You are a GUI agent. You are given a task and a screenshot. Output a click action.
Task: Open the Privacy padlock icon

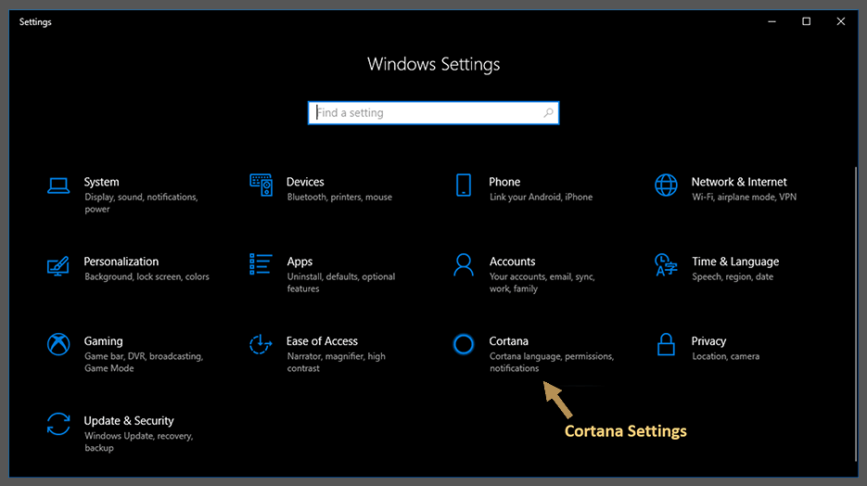[666, 344]
